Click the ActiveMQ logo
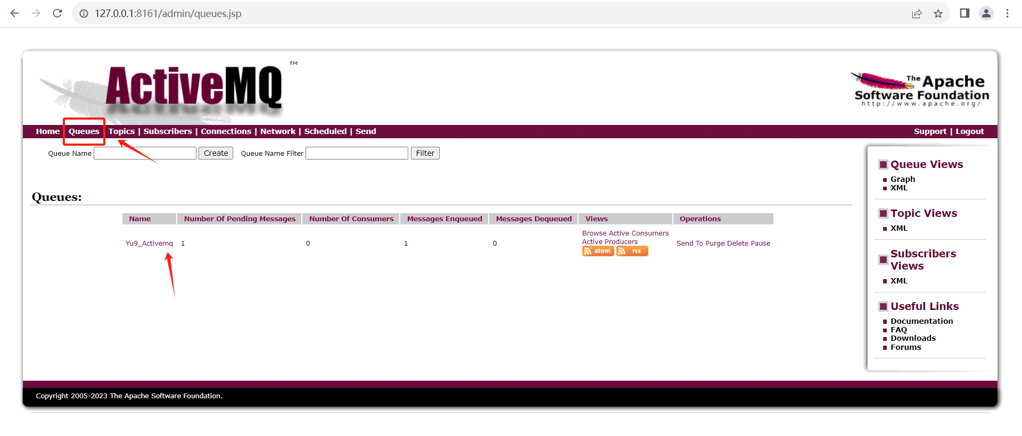The height and width of the screenshot is (436, 1022). (x=194, y=87)
